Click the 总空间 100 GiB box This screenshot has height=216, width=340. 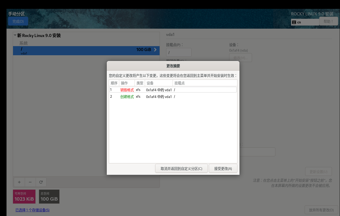(x=49, y=196)
